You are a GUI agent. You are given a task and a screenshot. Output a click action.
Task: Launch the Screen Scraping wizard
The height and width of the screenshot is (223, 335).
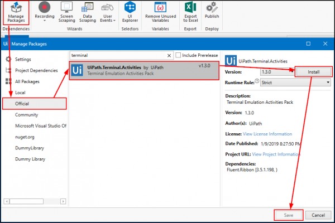click(x=66, y=12)
